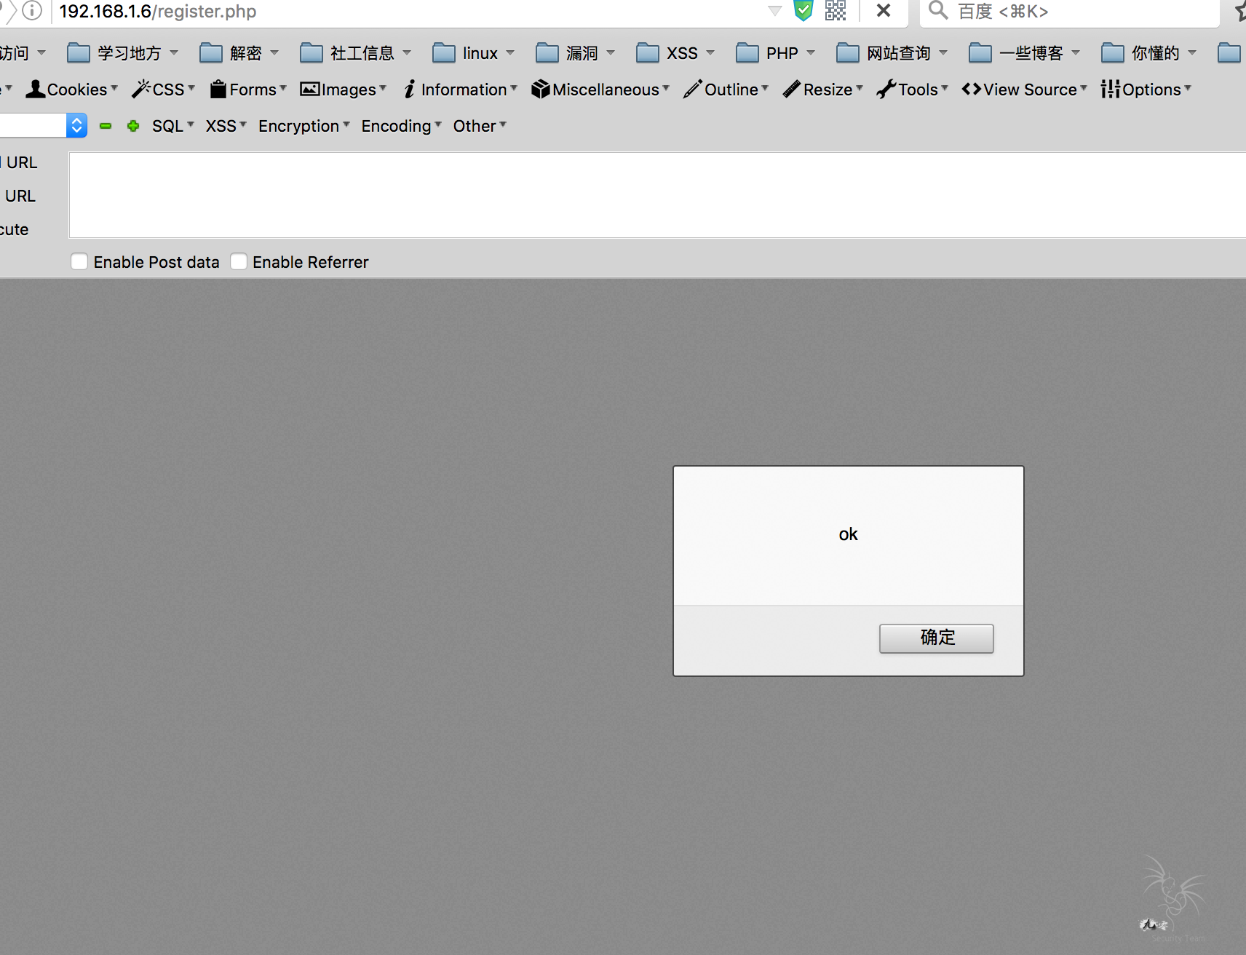The width and height of the screenshot is (1246, 955).
Task: Open the linux bookmarks folder
Action: 473,53
